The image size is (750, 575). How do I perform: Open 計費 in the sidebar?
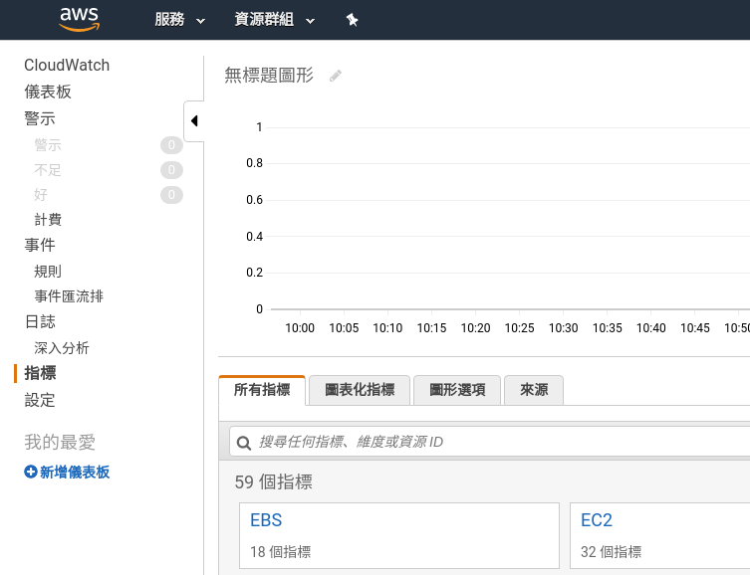(x=48, y=219)
